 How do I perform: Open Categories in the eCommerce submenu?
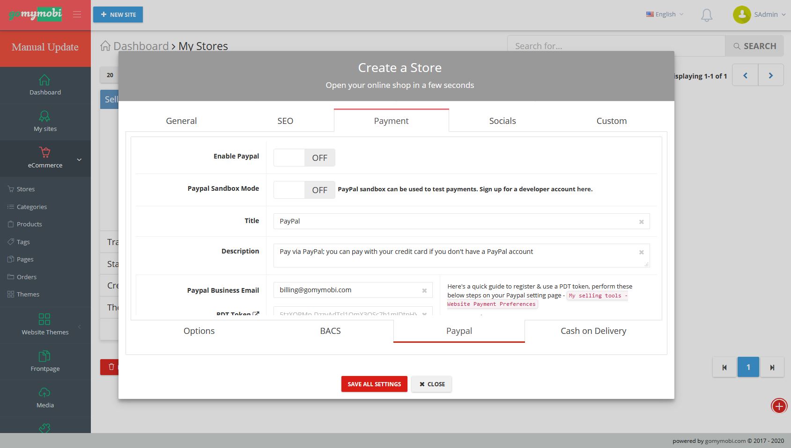point(32,207)
